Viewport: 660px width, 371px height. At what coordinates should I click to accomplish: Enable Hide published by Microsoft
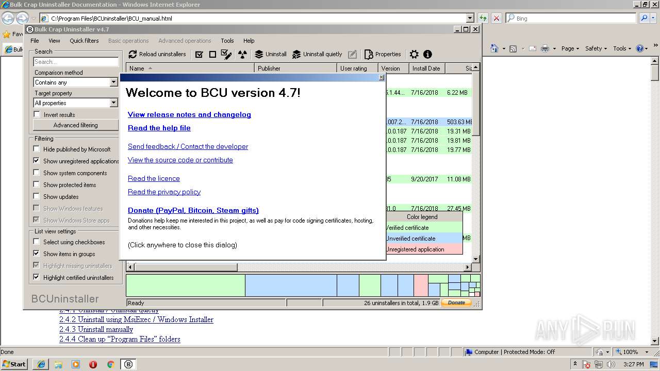[37, 149]
